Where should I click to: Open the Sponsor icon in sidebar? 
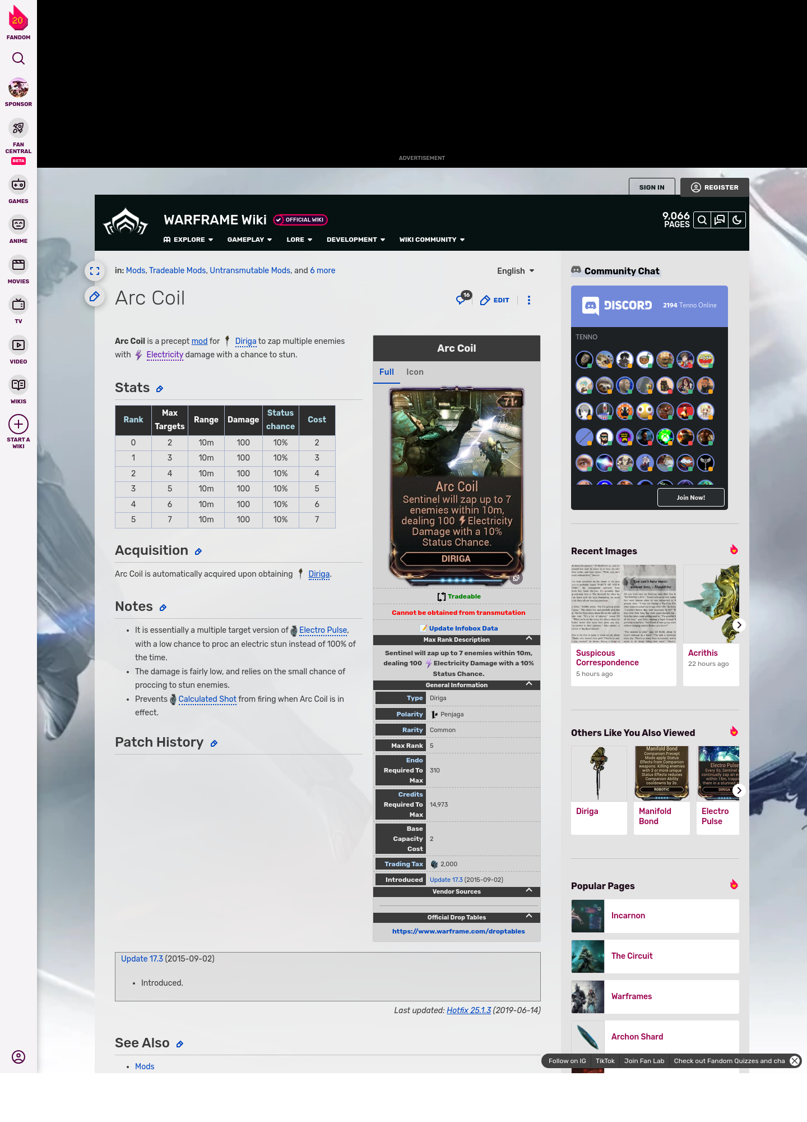click(18, 88)
